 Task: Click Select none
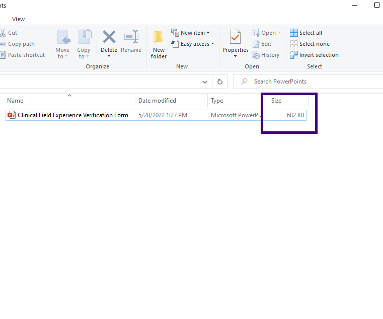point(310,44)
